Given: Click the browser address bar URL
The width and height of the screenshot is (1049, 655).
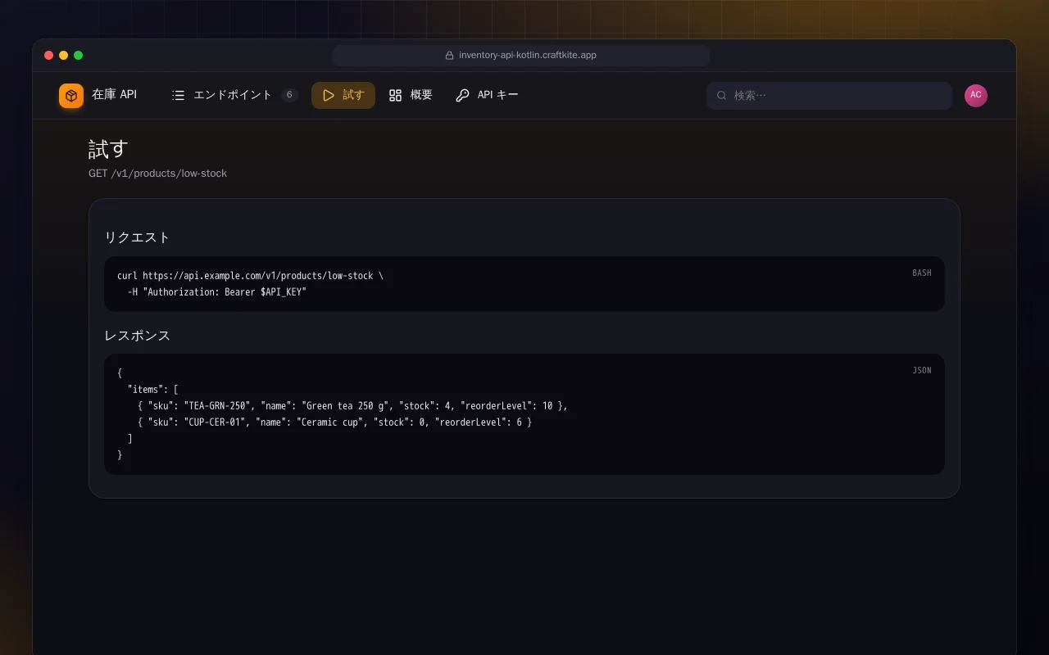Looking at the screenshot, I should 528,56.
